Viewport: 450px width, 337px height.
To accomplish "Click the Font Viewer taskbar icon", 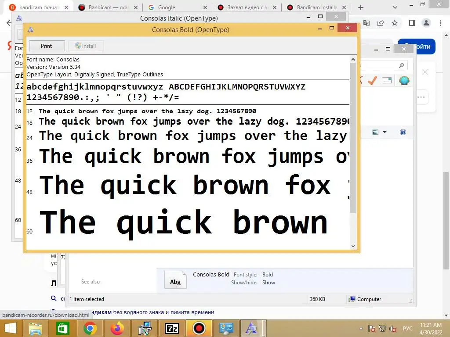I will coord(251,328).
